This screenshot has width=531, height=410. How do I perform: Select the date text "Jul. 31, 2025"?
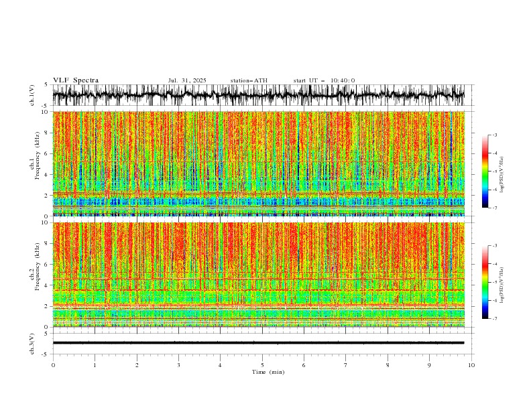click(x=187, y=80)
